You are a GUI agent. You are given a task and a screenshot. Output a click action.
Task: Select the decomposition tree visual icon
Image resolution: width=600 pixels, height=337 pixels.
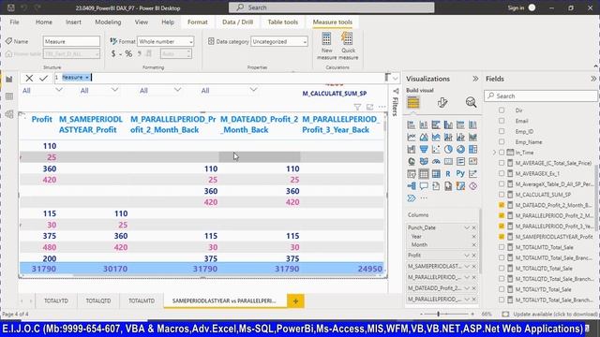(x=412, y=186)
